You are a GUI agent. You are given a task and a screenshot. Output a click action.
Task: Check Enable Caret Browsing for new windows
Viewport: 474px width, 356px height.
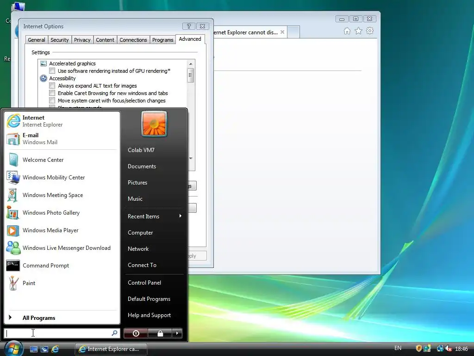[x=52, y=93]
